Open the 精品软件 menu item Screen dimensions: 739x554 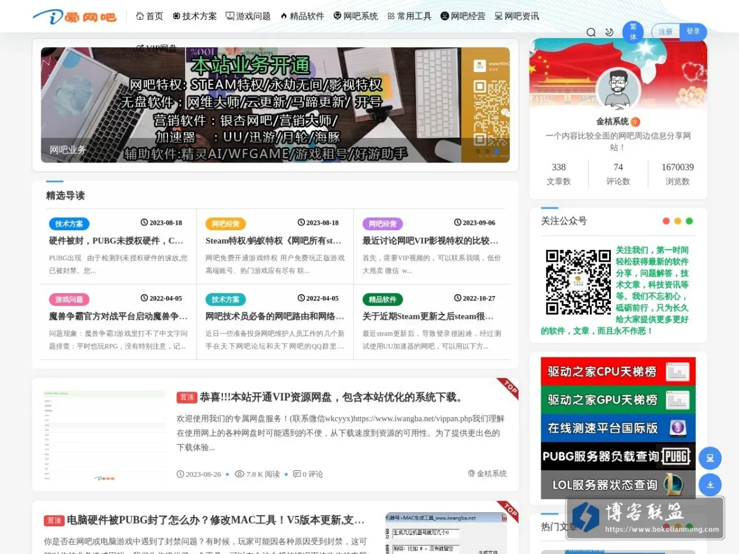302,16
